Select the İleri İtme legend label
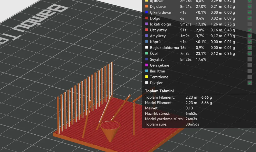Screen dimensions: 256x152 coord(157,71)
